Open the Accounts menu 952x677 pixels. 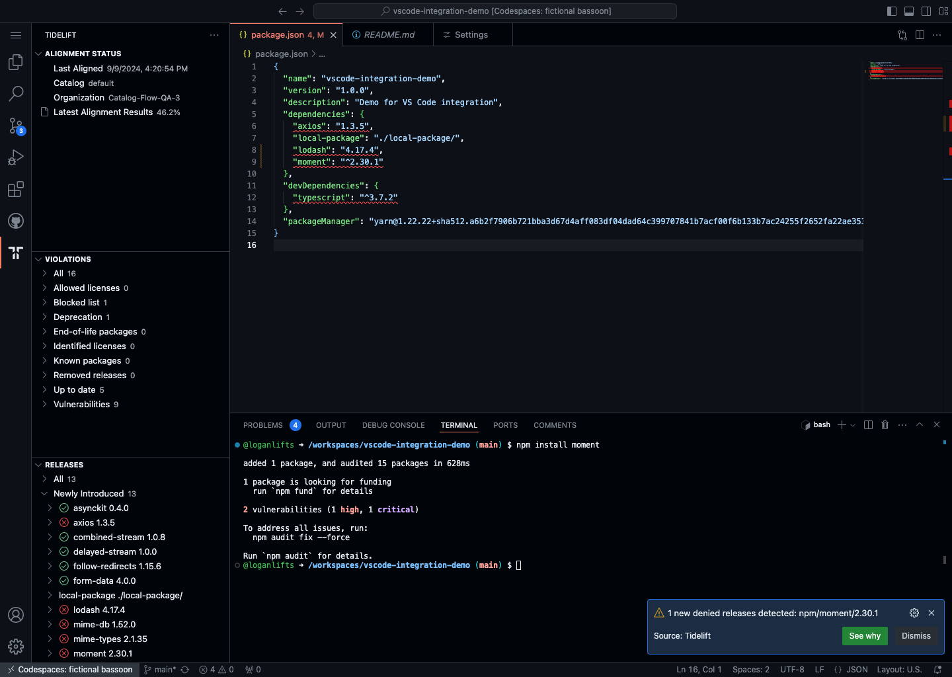tap(16, 615)
